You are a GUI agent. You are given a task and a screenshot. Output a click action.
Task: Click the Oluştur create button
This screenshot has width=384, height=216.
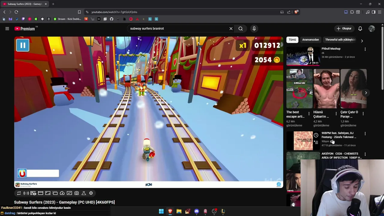344,28
